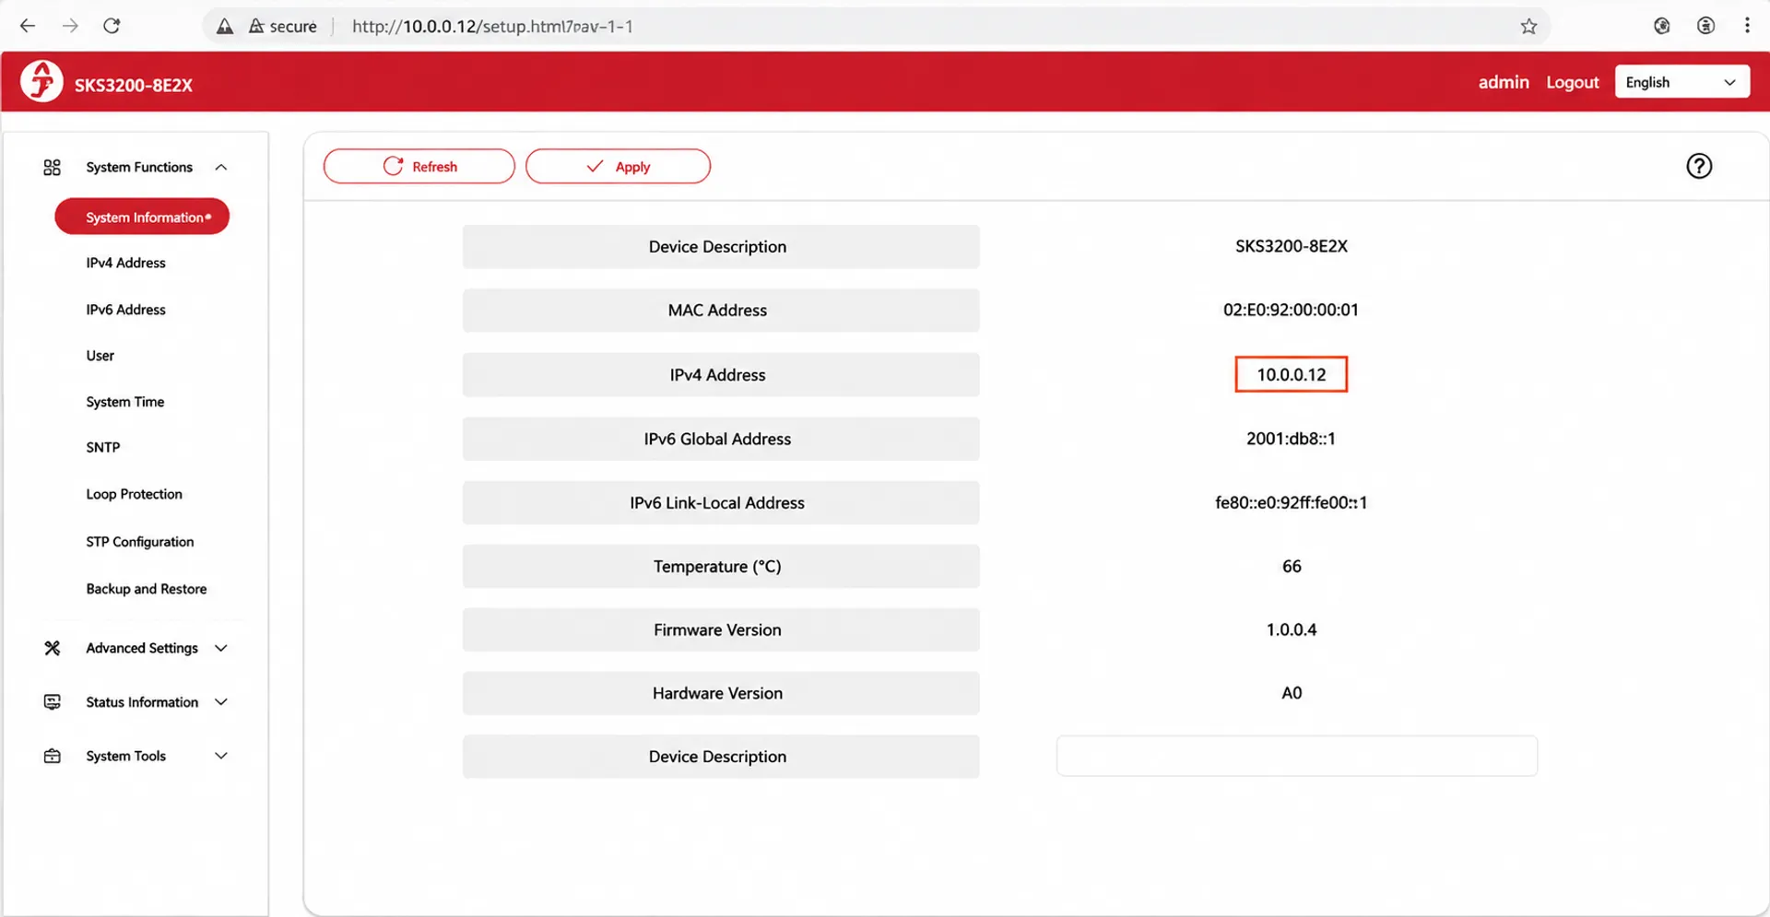The image size is (1770, 917).
Task: Expand the Status Information chevron
Action: tap(220, 702)
